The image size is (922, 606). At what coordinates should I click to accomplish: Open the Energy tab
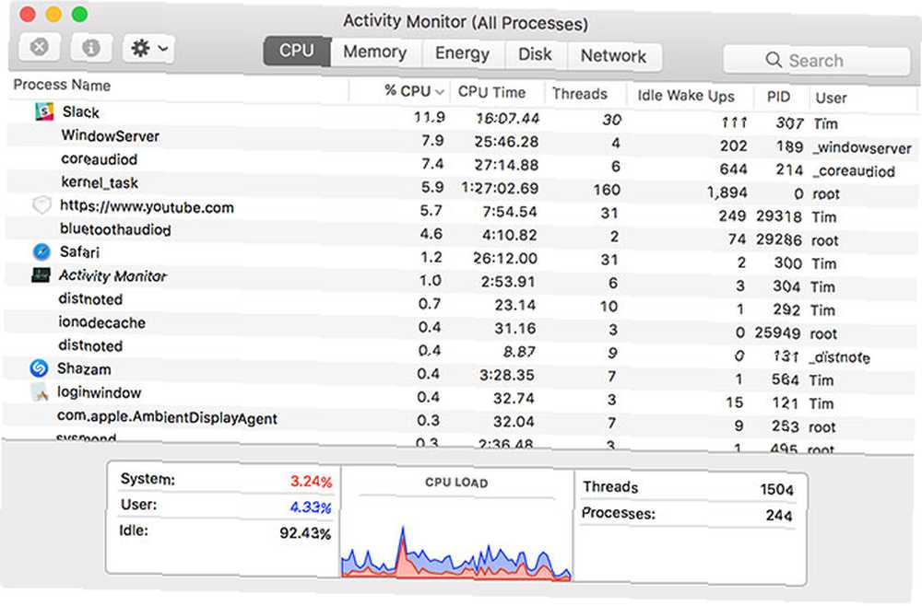462,53
